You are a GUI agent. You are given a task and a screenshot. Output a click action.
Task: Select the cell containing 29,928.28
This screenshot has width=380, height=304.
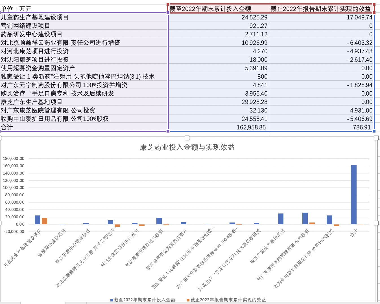click(219, 102)
